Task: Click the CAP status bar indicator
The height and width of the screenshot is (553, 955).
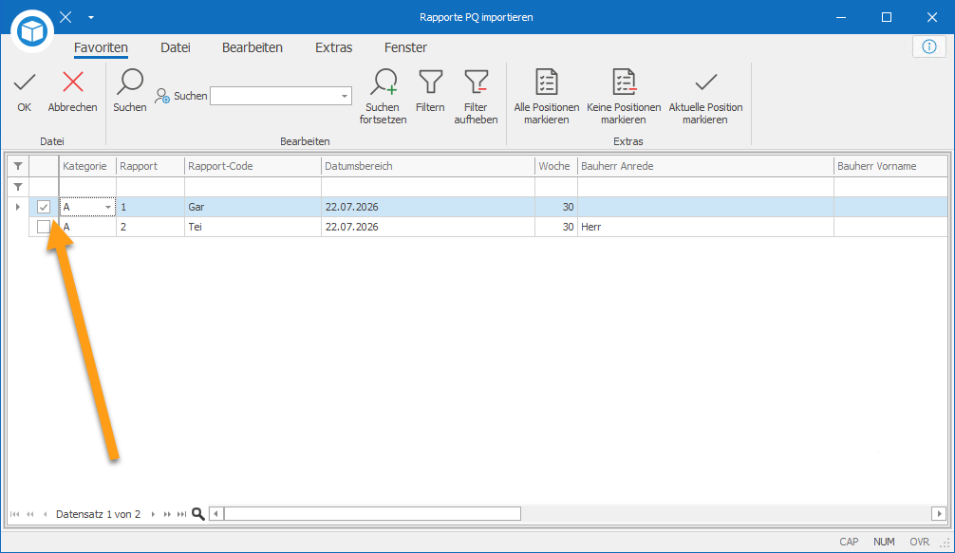Action: pyautogui.click(x=849, y=542)
